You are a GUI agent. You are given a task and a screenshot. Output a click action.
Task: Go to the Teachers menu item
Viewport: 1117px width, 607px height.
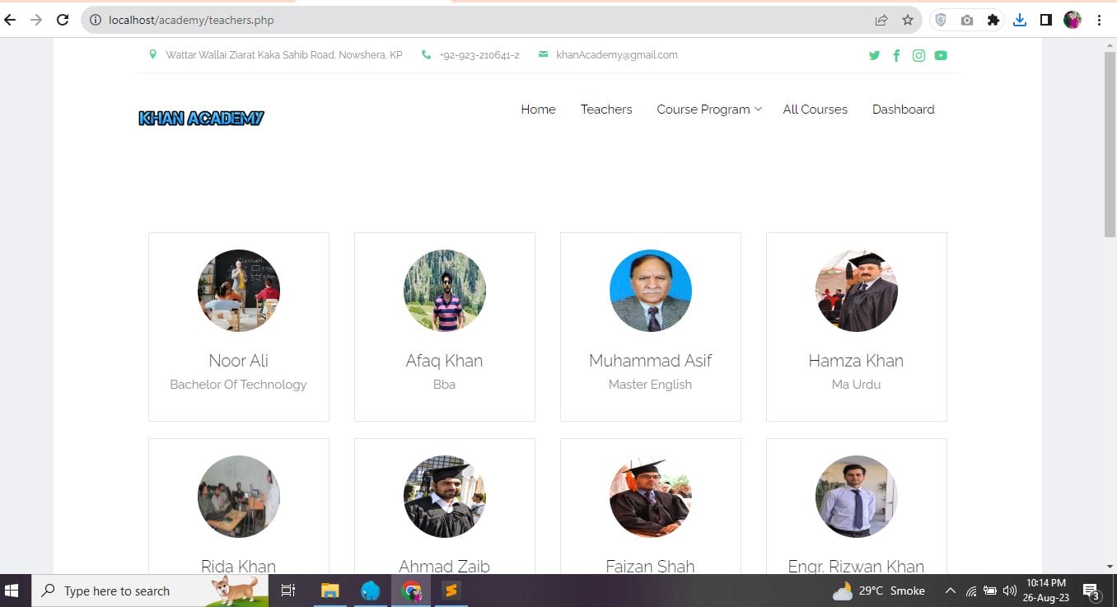tap(606, 110)
